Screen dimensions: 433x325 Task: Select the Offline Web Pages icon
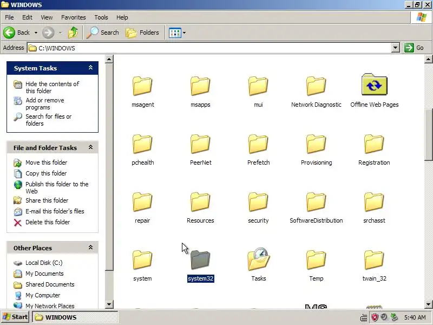[374, 84]
